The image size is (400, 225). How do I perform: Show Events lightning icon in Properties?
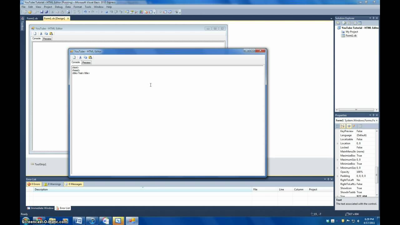point(354,126)
